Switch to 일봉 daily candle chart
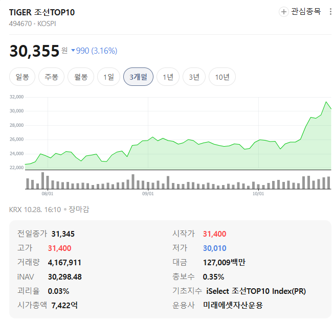 22,77
